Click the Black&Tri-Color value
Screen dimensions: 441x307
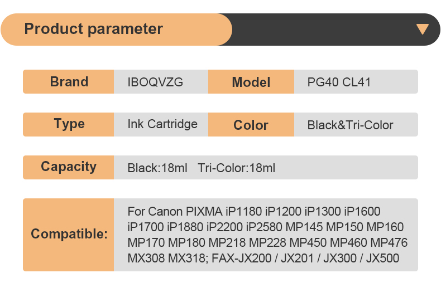[350, 125]
